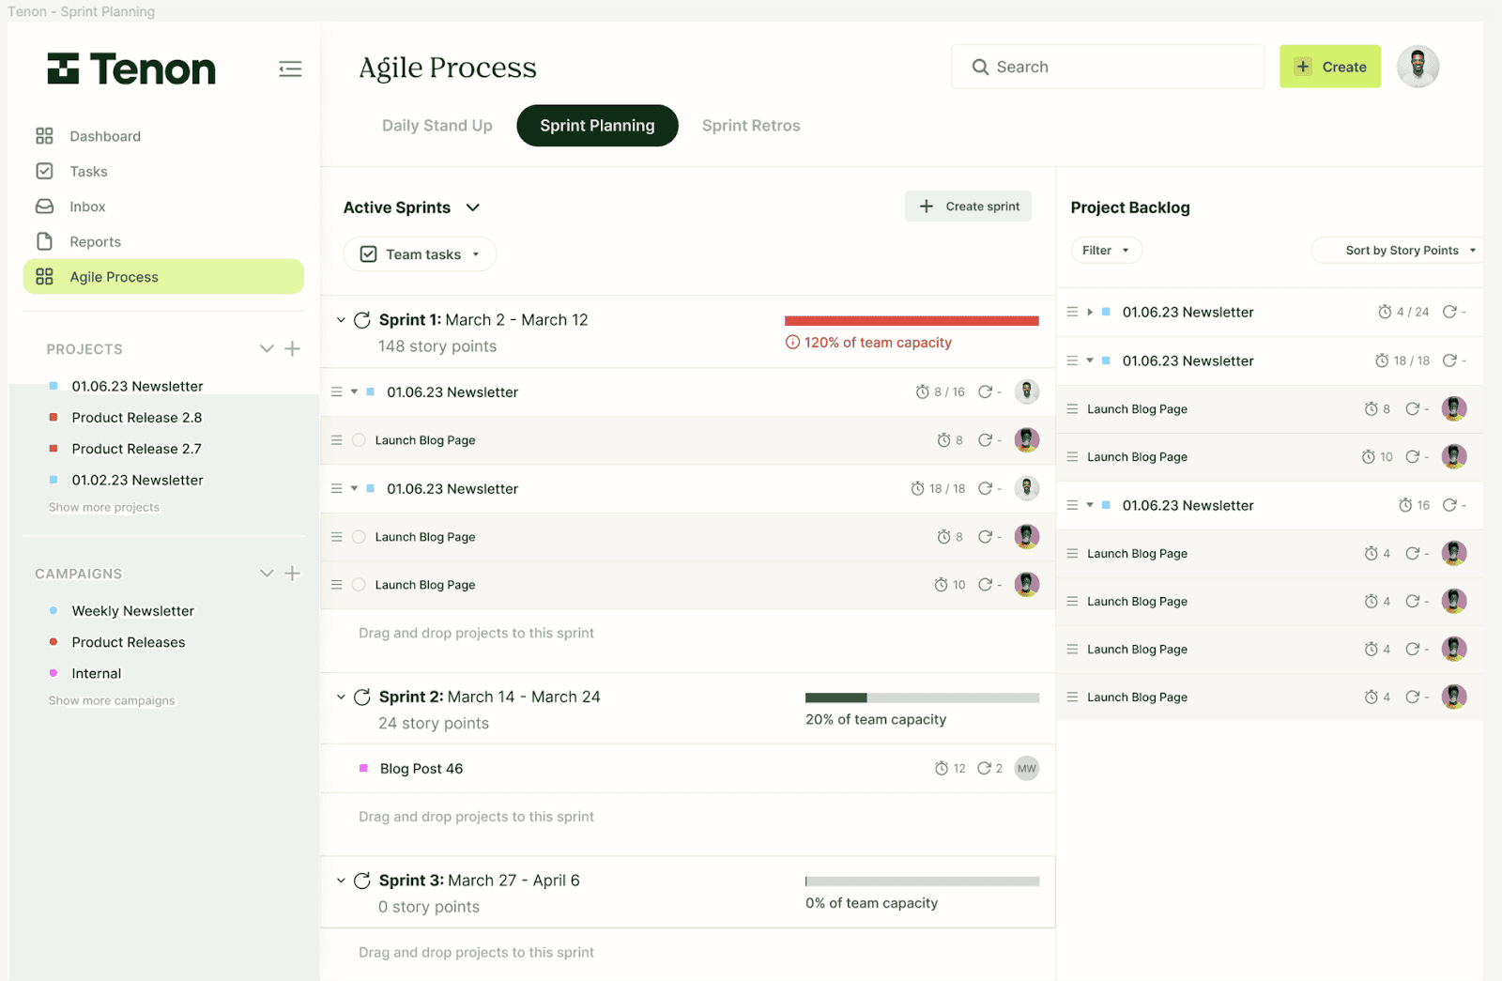Open the Active Sprints dropdown

[x=472, y=207]
